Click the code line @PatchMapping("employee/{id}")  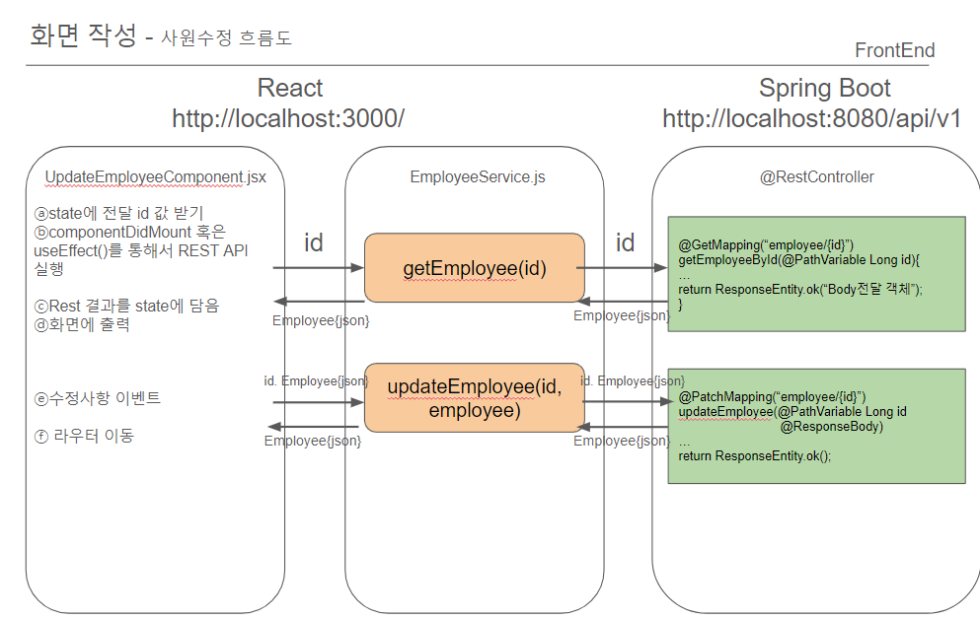(x=772, y=397)
